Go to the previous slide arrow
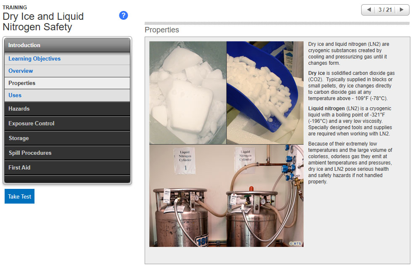This screenshot has width=415, height=265. tap(369, 10)
